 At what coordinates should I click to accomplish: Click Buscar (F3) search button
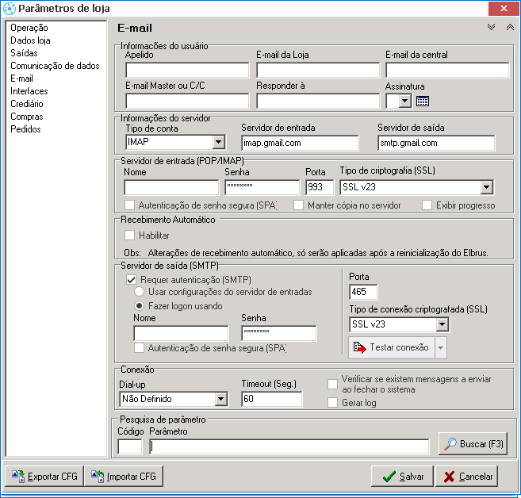coord(473,445)
